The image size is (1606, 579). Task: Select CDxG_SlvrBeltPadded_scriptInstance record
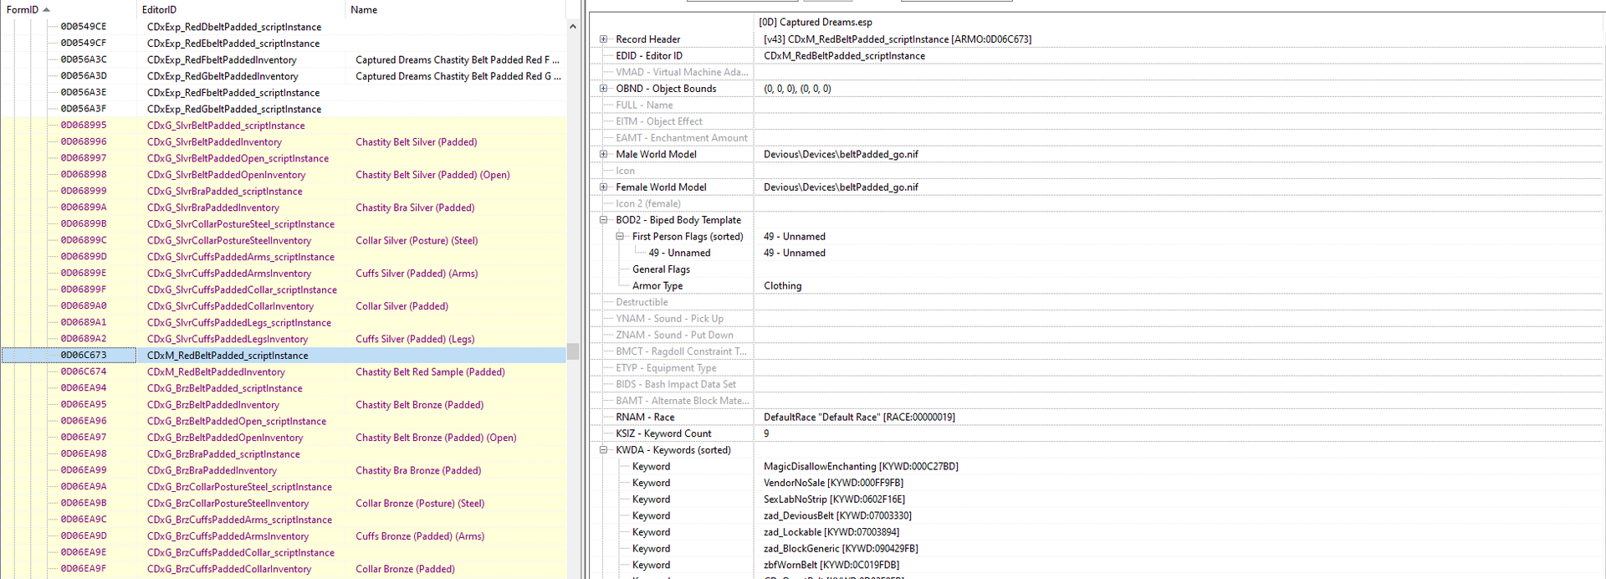(x=284, y=126)
